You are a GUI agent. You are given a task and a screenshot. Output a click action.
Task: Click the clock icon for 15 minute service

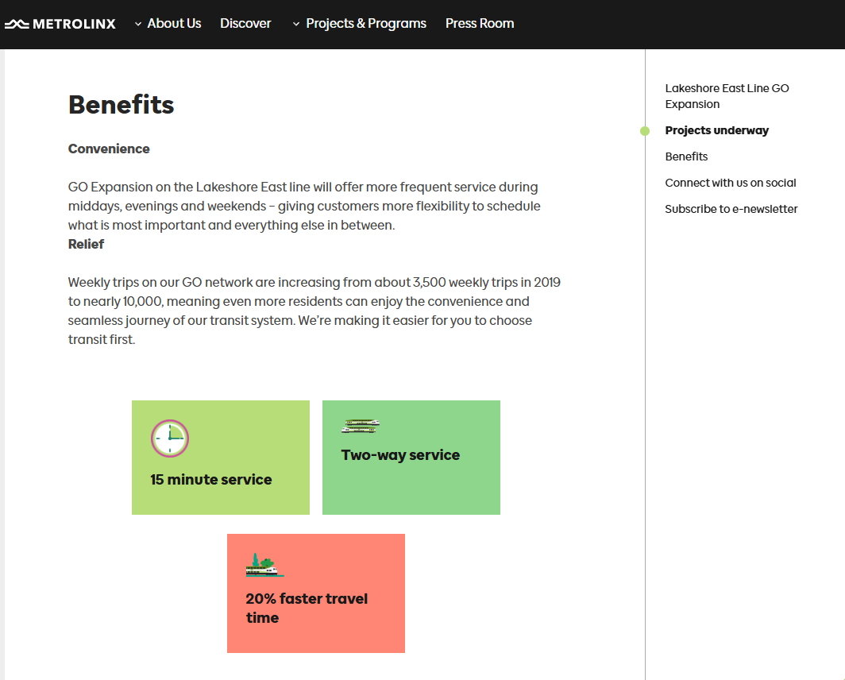(170, 439)
